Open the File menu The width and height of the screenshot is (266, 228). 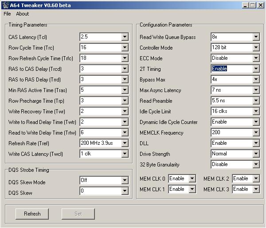click(x=7, y=14)
